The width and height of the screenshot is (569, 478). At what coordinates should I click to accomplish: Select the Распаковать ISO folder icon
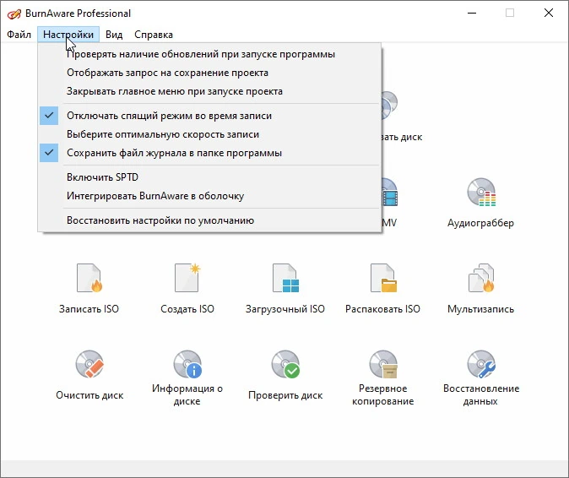[x=383, y=278]
